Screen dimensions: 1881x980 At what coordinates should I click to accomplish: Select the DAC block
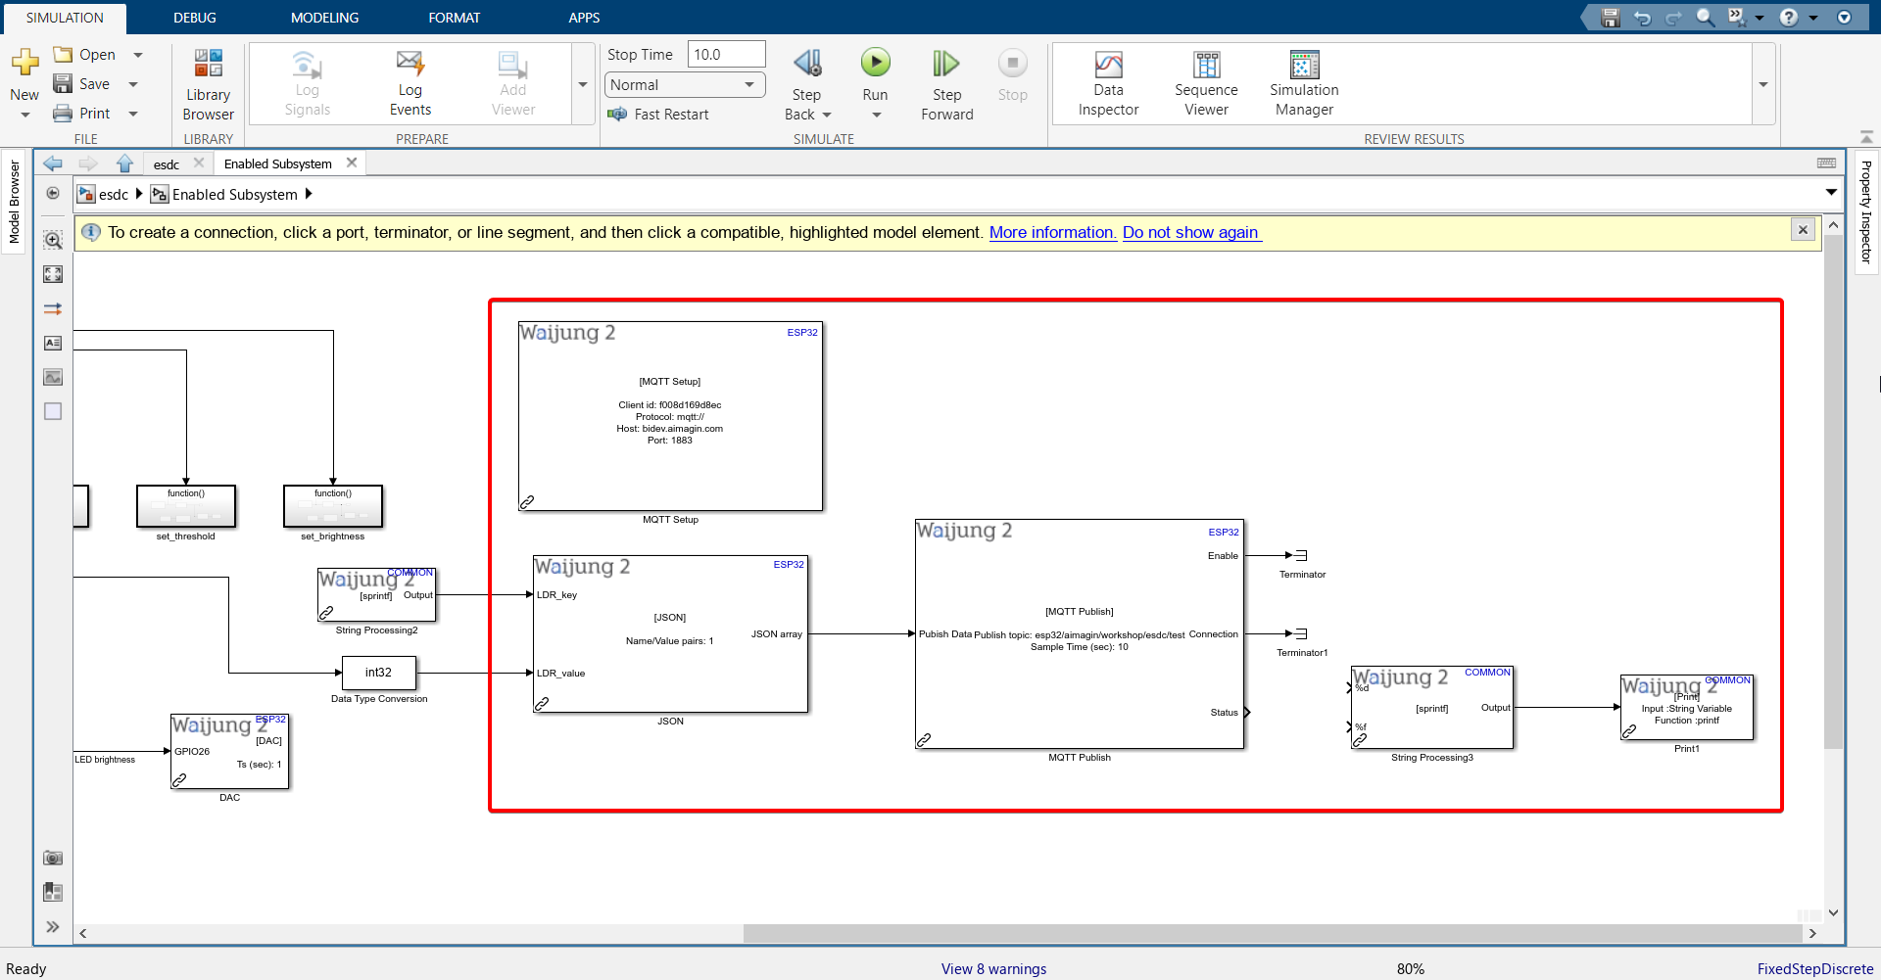click(x=229, y=751)
